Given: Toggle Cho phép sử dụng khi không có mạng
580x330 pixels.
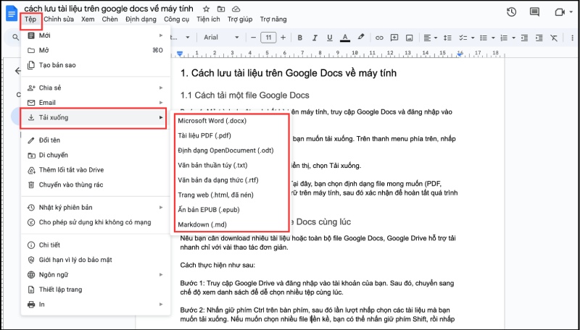Looking at the screenshot, I should (x=96, y=222).
